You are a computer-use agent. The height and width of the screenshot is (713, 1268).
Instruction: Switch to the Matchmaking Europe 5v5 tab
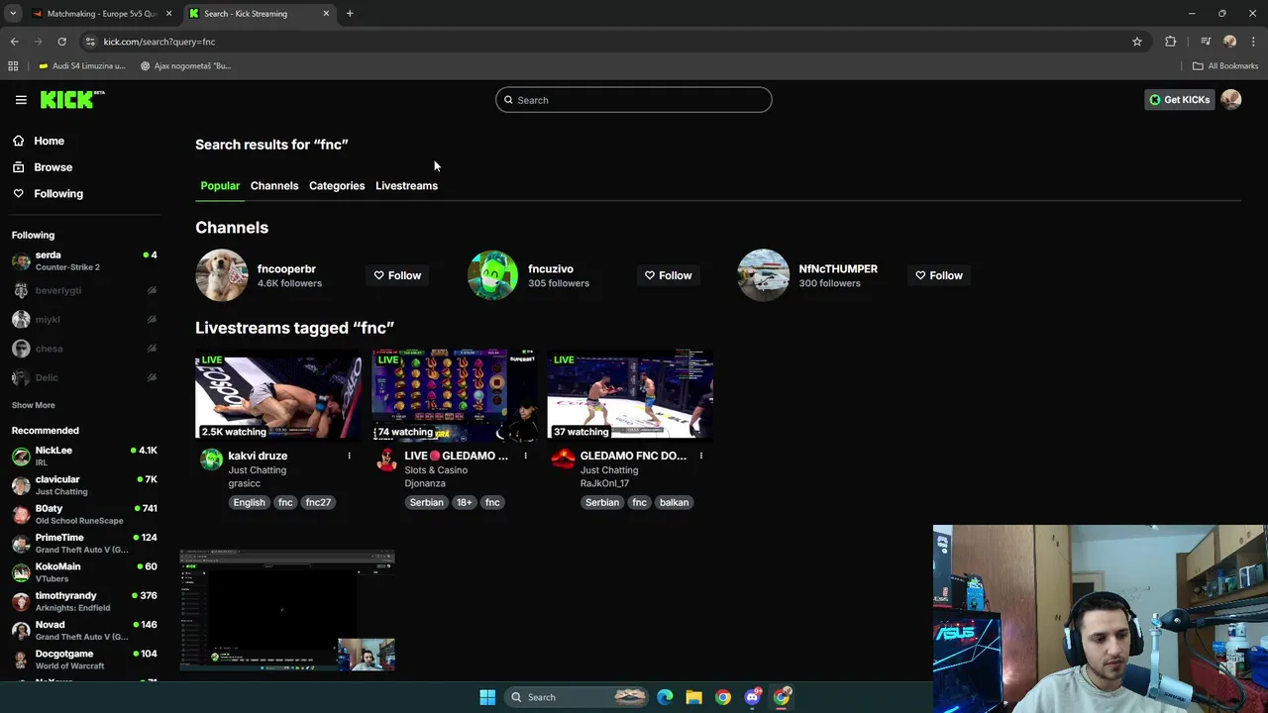click(x=100, y=14)
